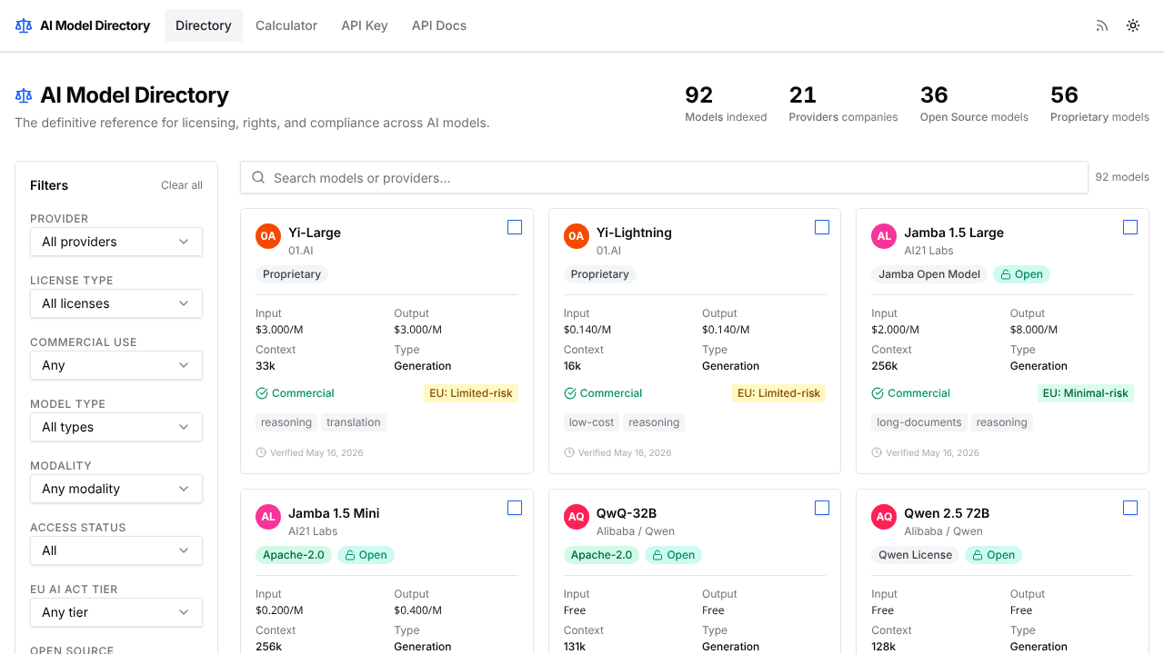Click the Commercial checkmark icon on Jamba 1.5 Large
The height and width of the screenshot is (654, 1164).
(x=878, y=393)
